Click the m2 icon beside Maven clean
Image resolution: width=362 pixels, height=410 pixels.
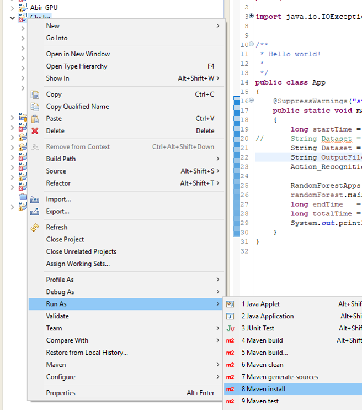coord(231,365)
